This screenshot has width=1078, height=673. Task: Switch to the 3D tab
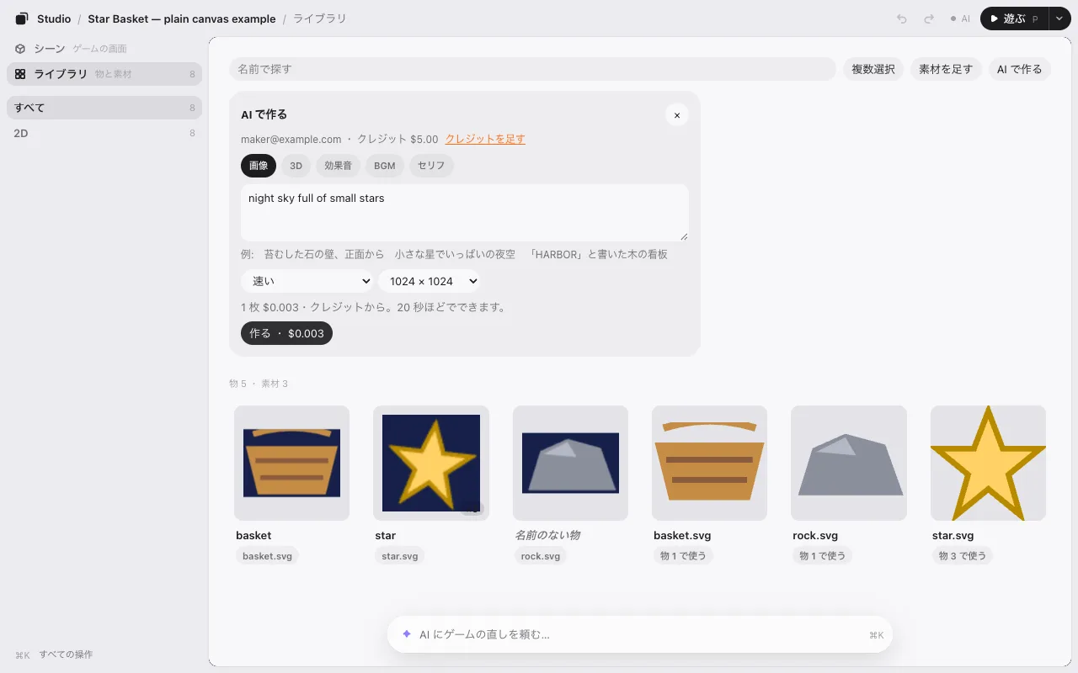tap(296, 166)
